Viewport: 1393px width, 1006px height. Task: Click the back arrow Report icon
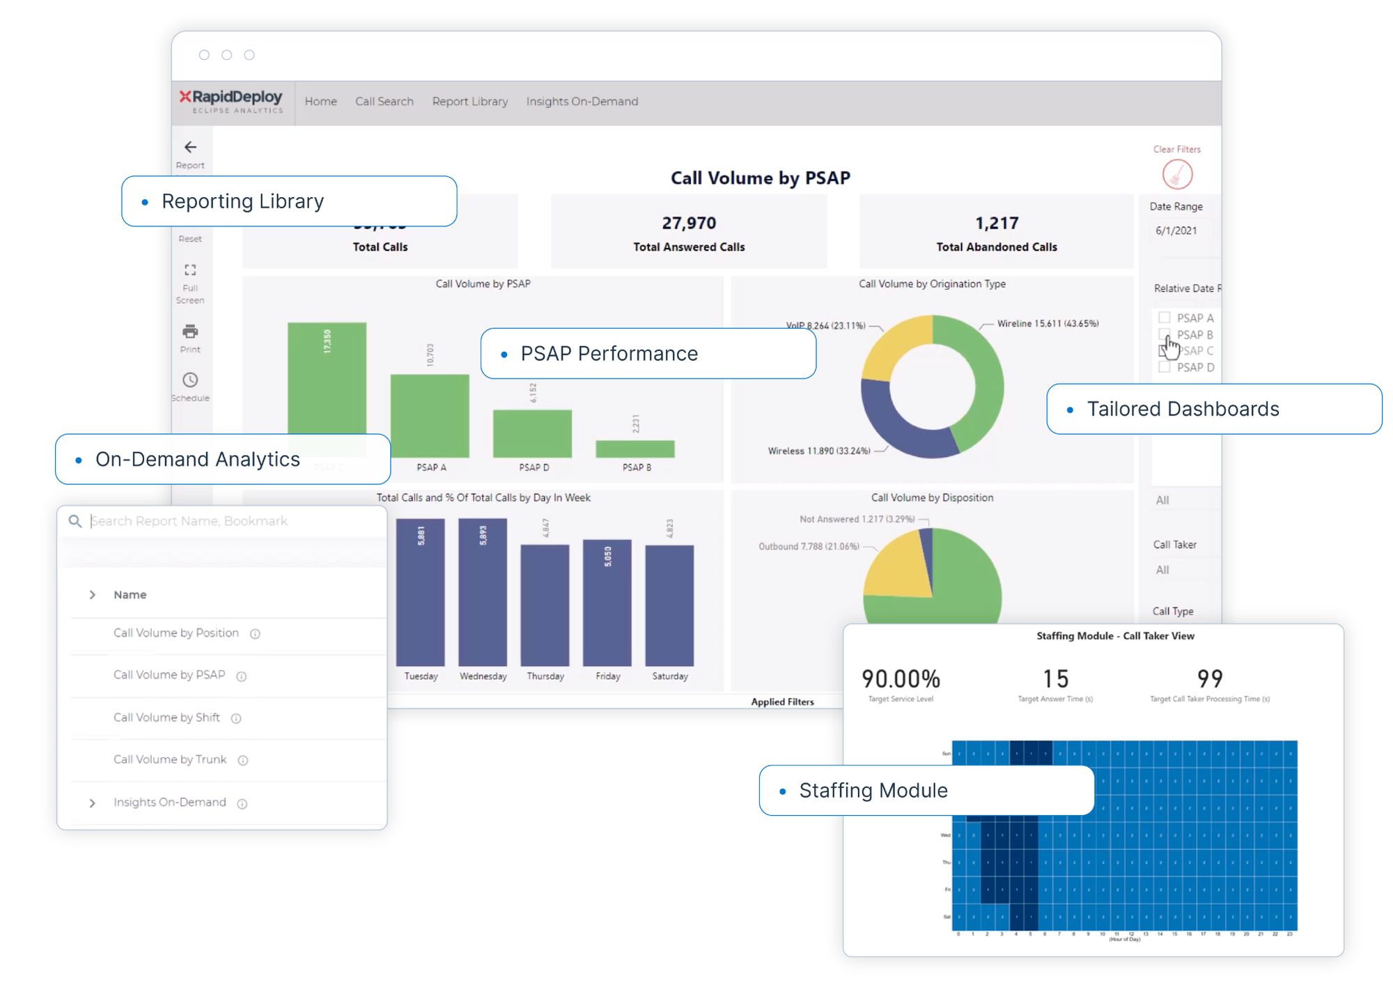(x=190, y=147)
